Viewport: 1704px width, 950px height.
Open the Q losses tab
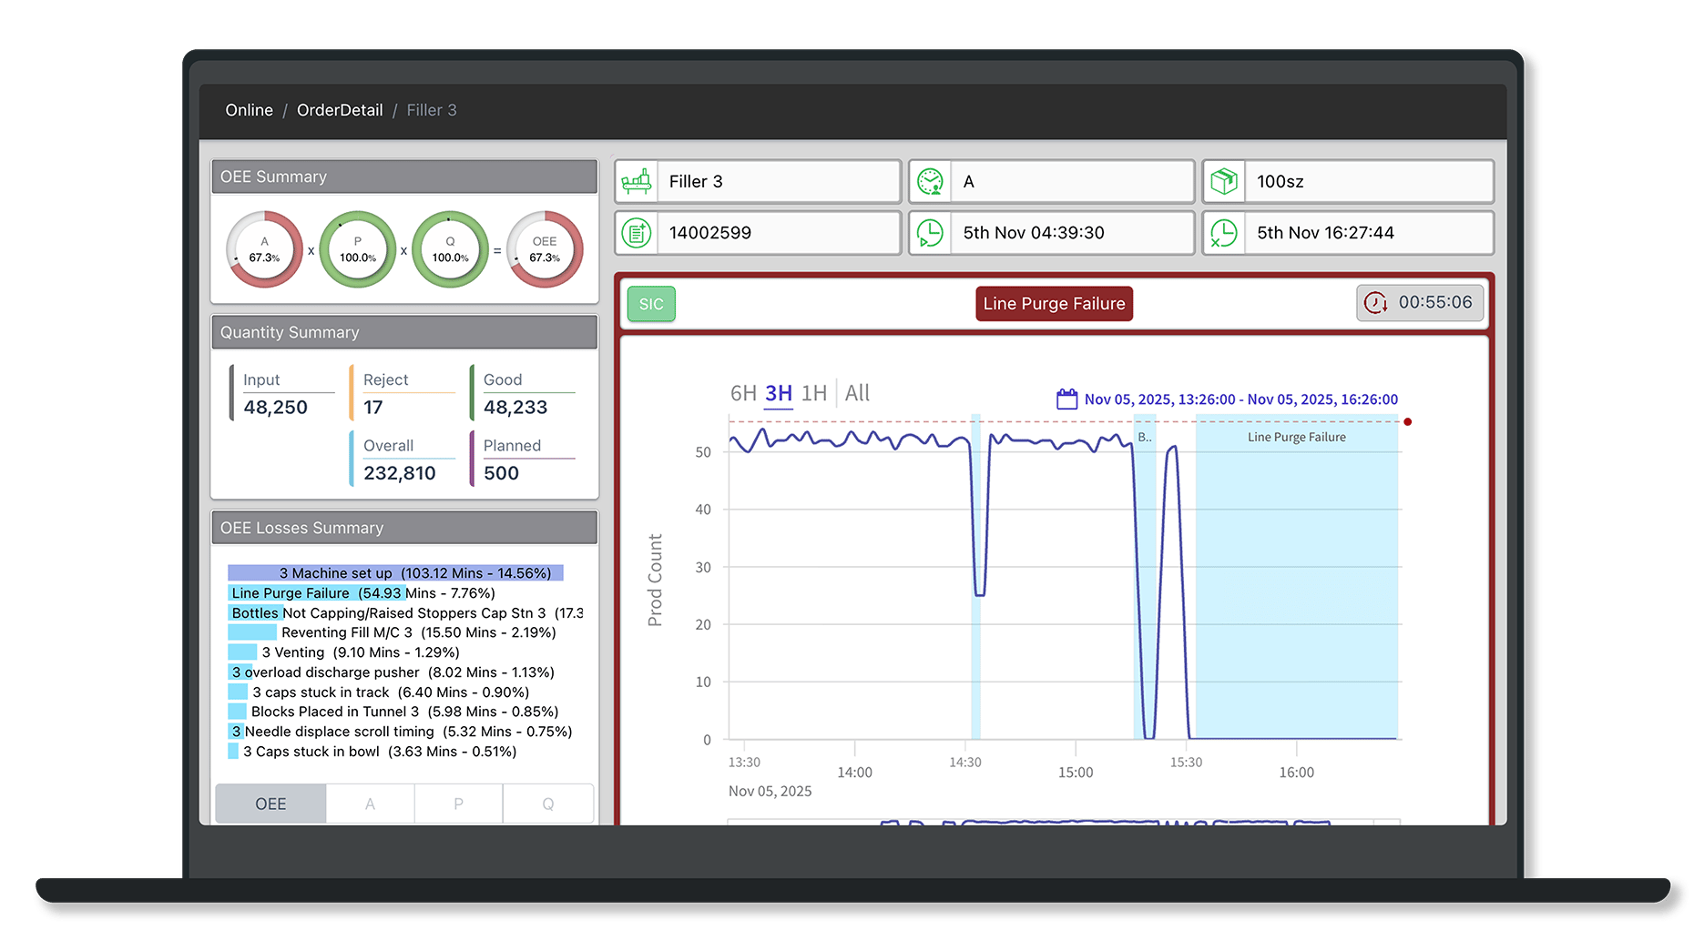547,804
